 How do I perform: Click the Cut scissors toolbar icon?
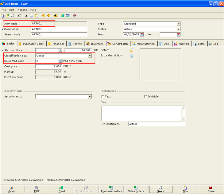[x=26, y=16]
